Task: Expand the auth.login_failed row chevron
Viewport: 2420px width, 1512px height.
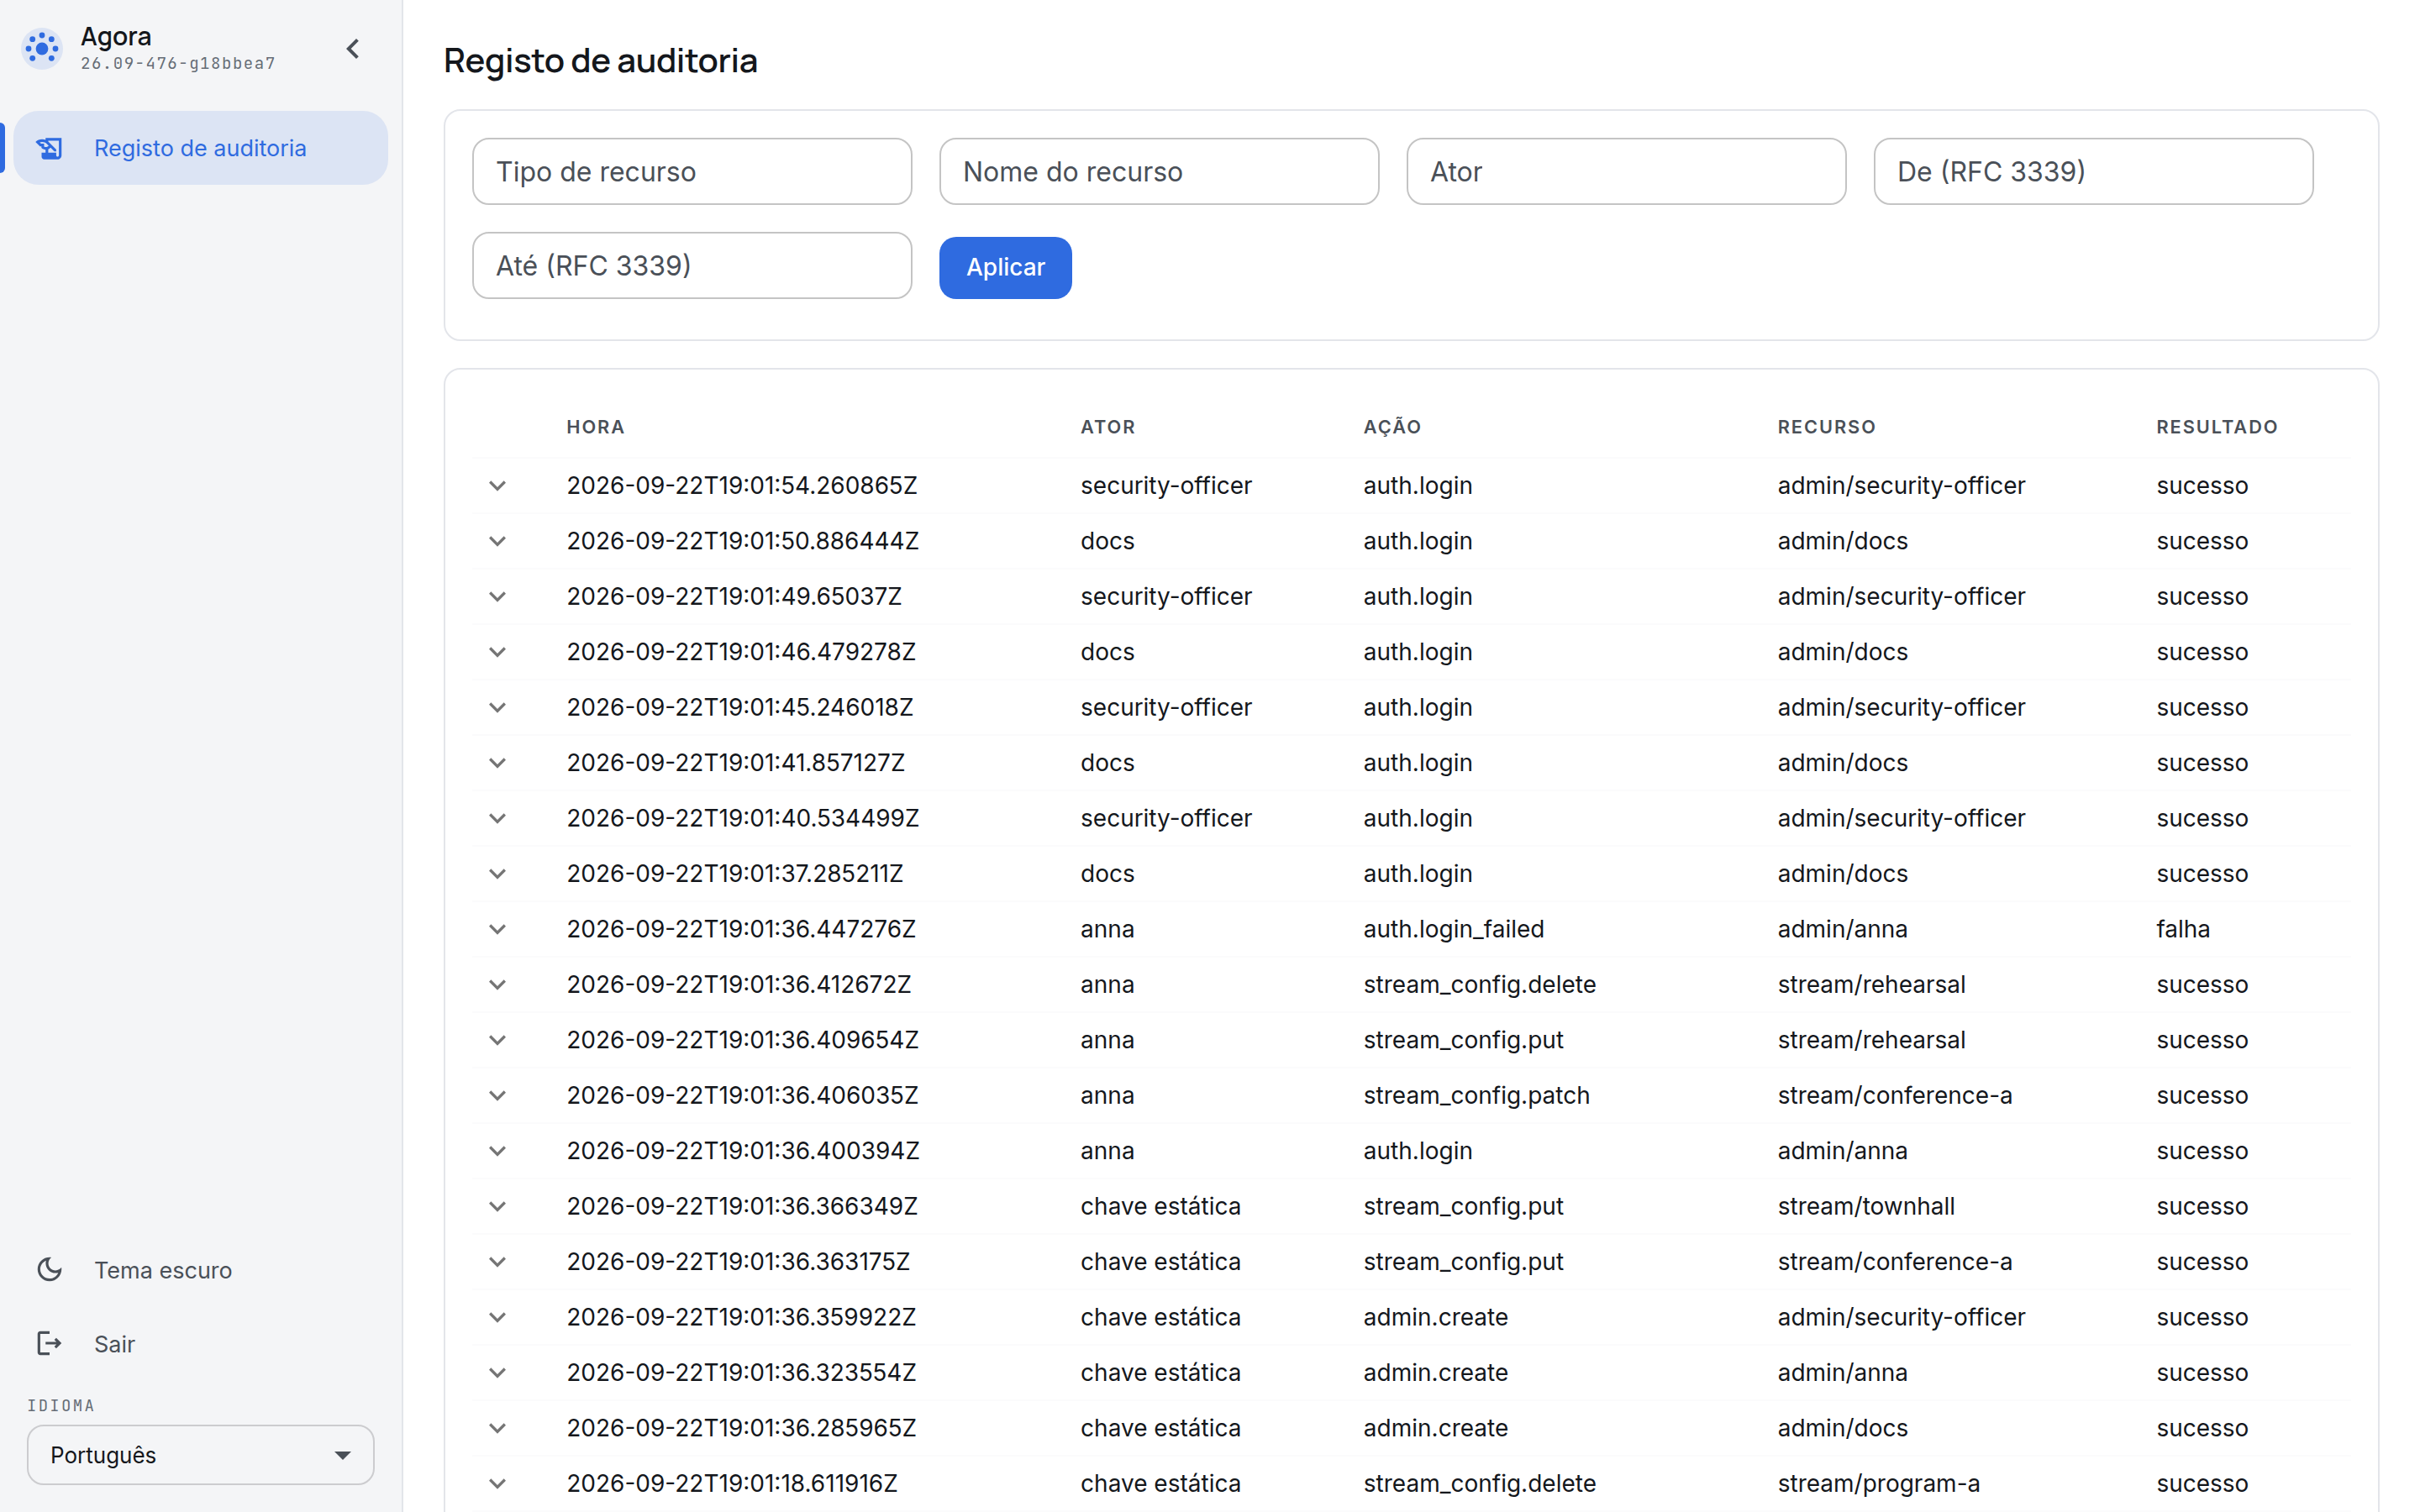Action: 497,930
